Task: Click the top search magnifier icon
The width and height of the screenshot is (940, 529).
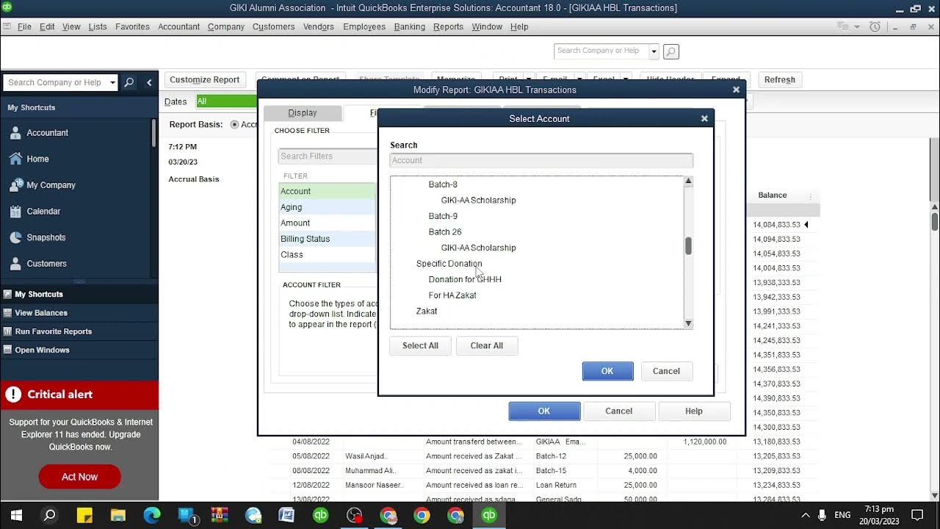Action: click(670, 51)
